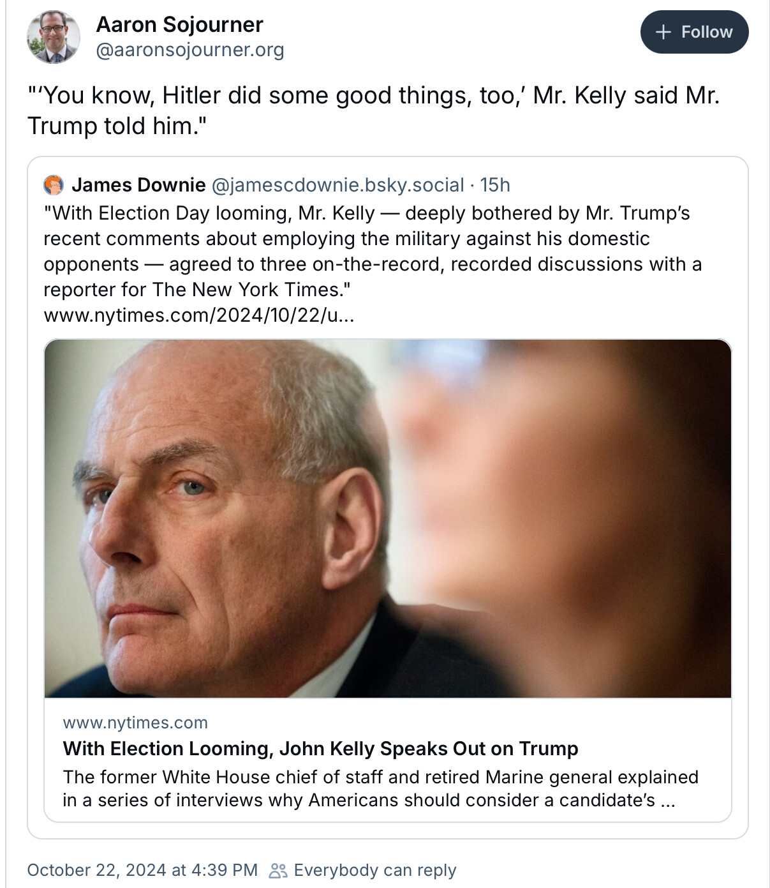770x888 pixels.
Task: Open the Aaron Sojourner display name
Action: pos(179,25)
